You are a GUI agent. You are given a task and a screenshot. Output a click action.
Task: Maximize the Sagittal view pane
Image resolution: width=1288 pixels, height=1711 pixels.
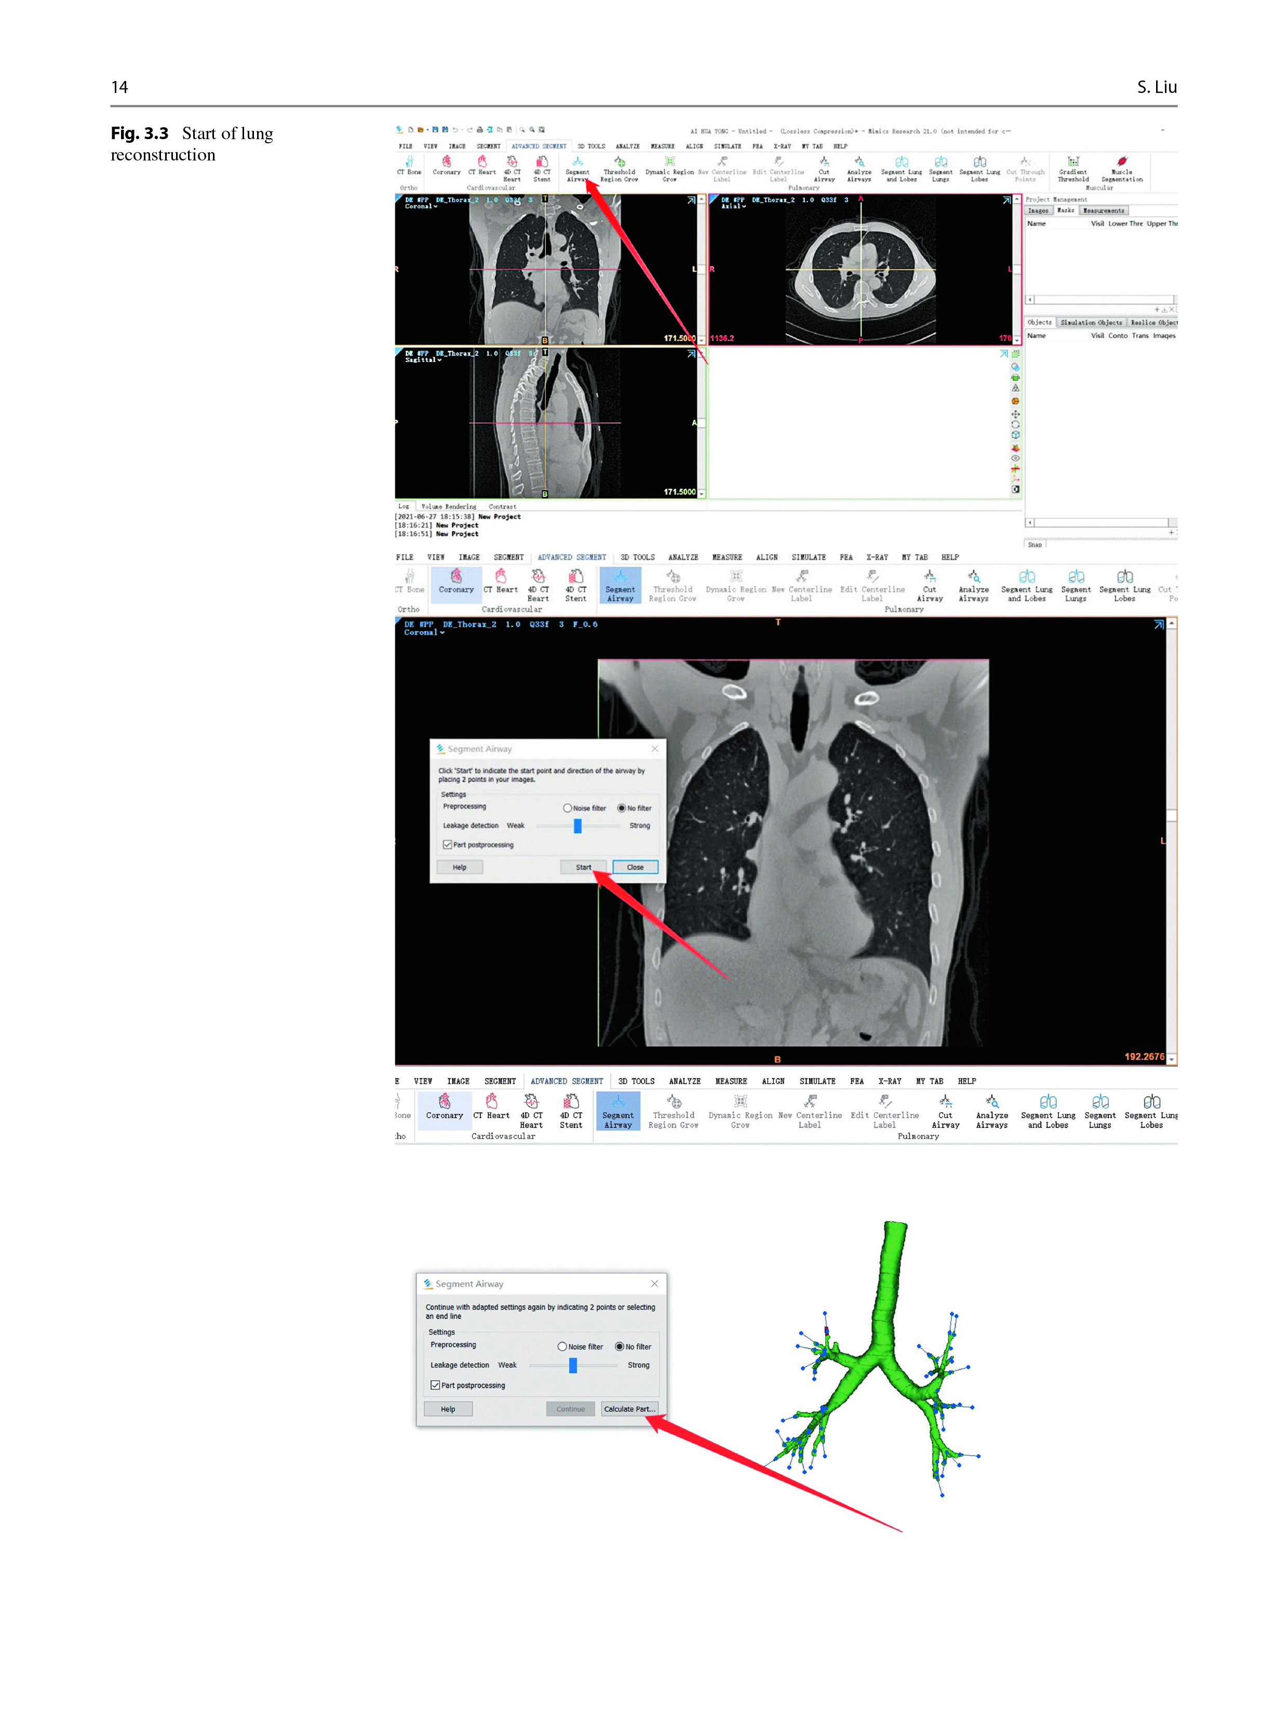(x=691, y=354)
